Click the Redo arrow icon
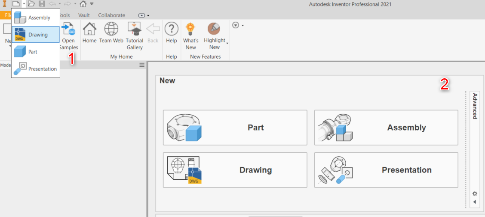The width and height of the screenshot is (485, 217). point(68,4)
